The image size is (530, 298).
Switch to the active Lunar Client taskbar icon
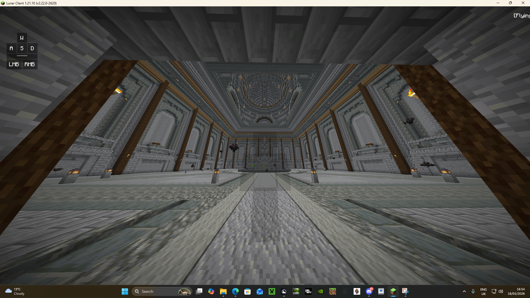click(393, 291)
